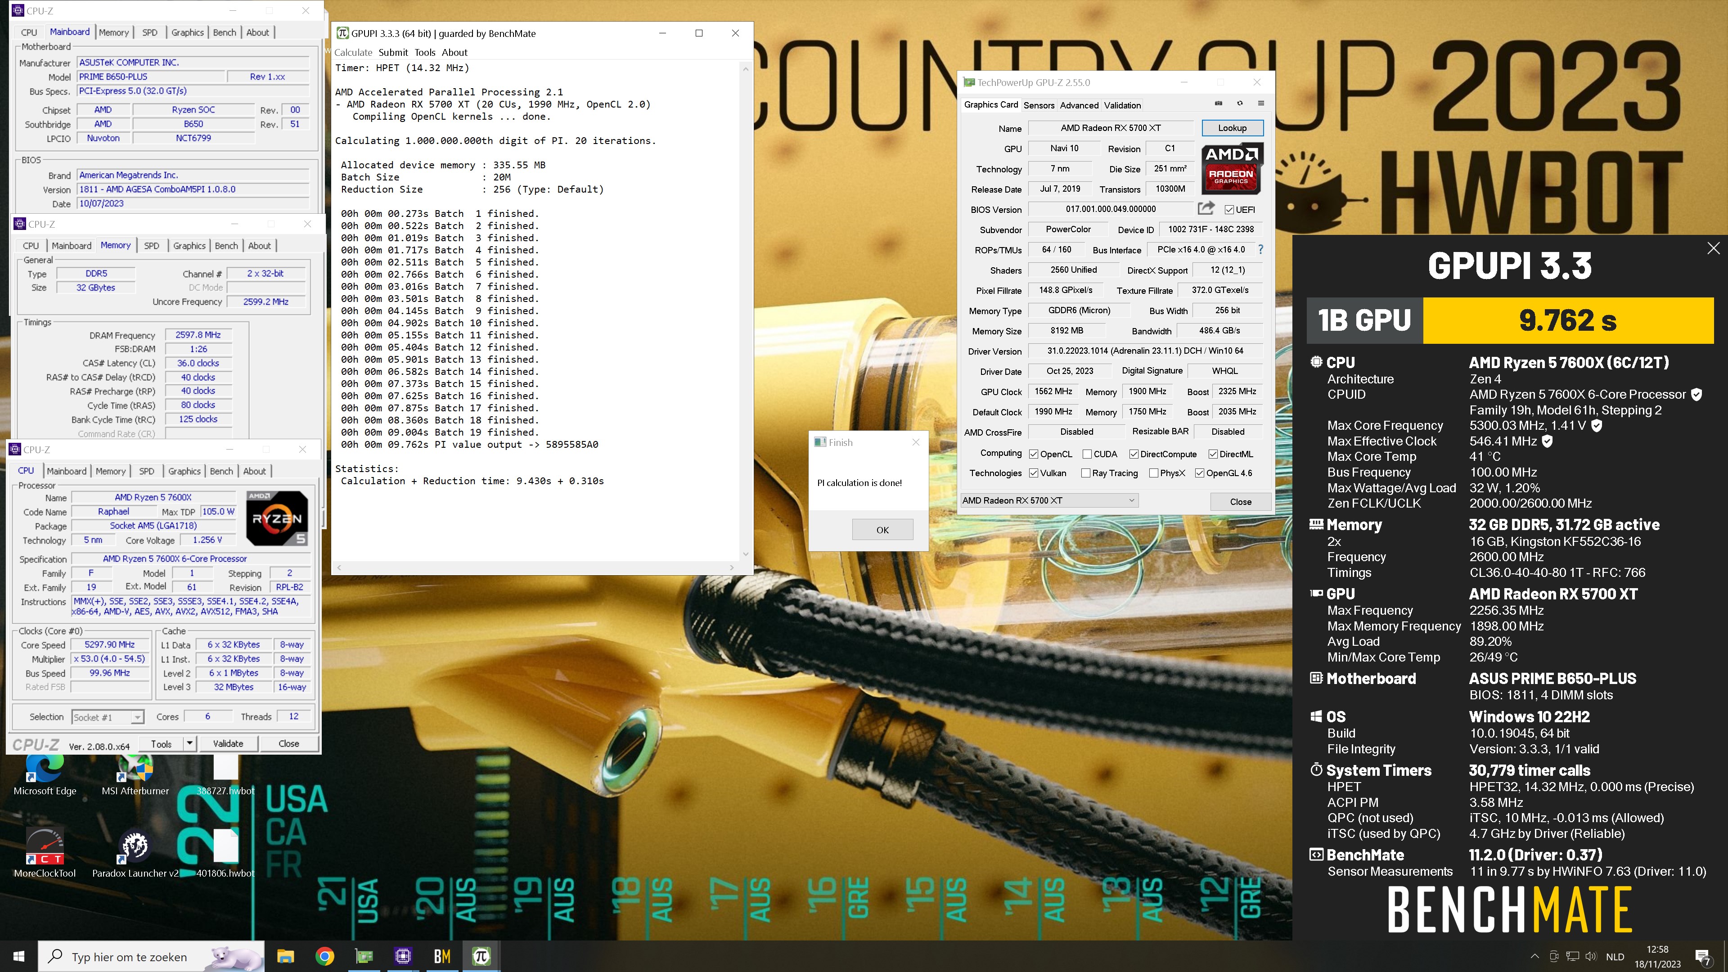The height and width of the screenshot is (972, 1728).
Task: Open the Microsoft Edge desktop shortcut
Action: (x=45, y=775)
